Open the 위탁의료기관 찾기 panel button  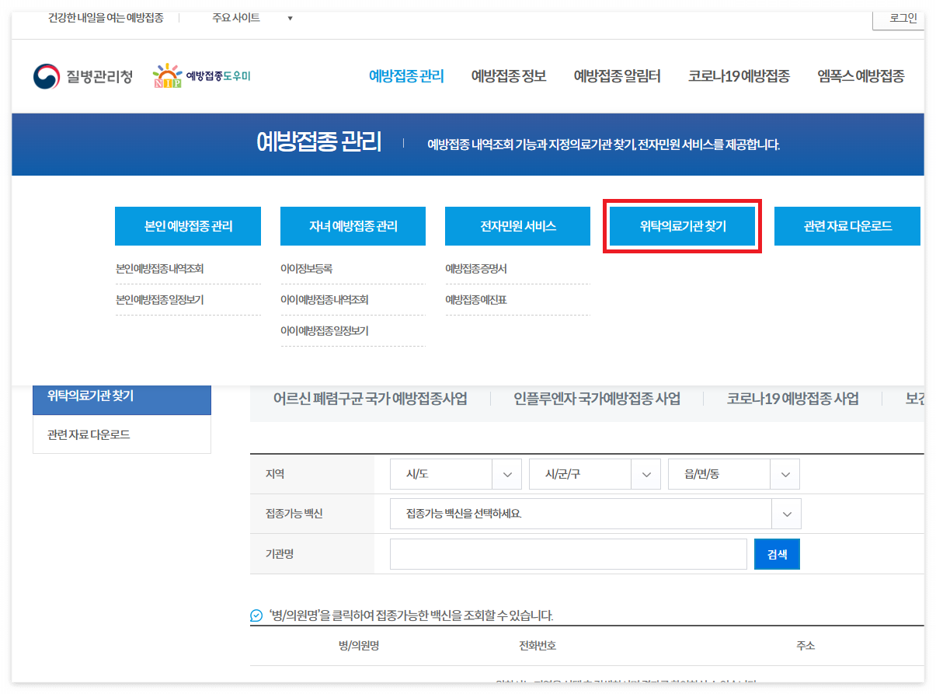(x=682, y=226)
